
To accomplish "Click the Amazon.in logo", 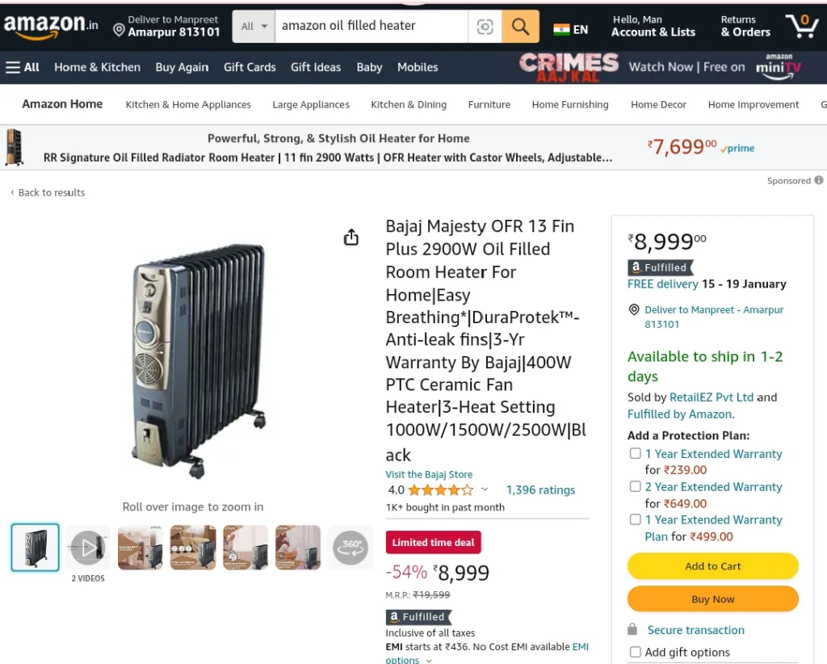I will click(x=51, y=26).
